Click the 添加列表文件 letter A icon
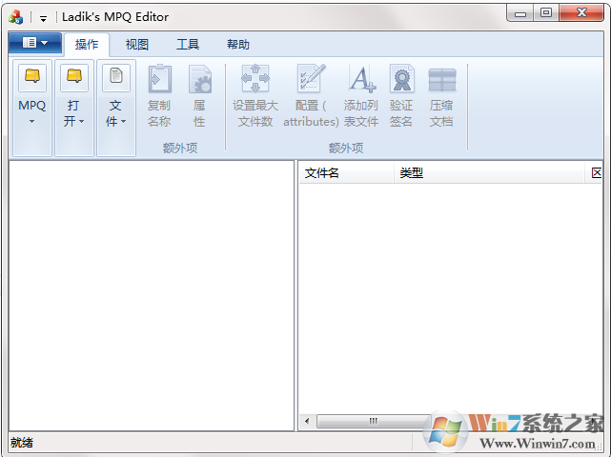Screen dimensions: 611x457 pos(362,79)
